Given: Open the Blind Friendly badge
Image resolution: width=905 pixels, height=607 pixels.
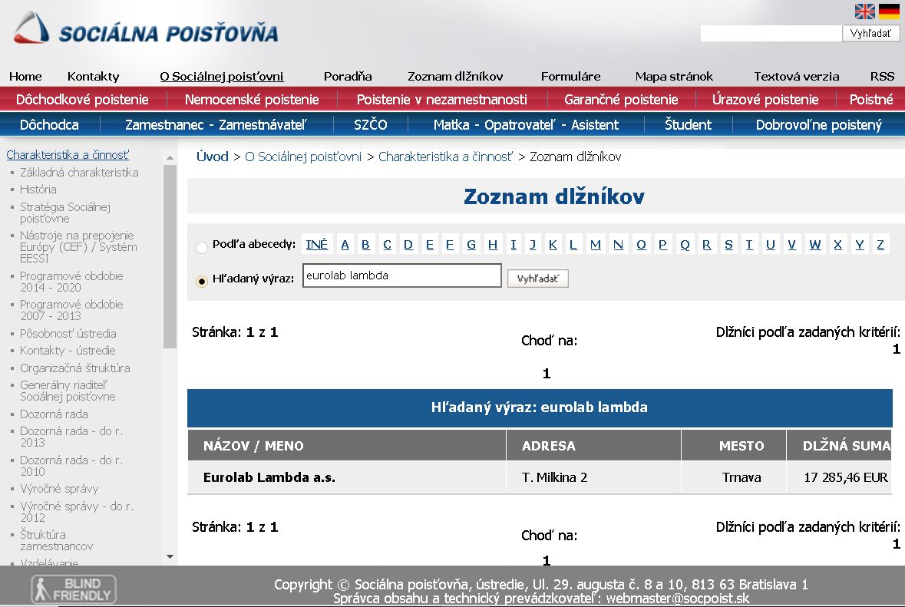Looking at the screenshot, I should pos(74,589).
